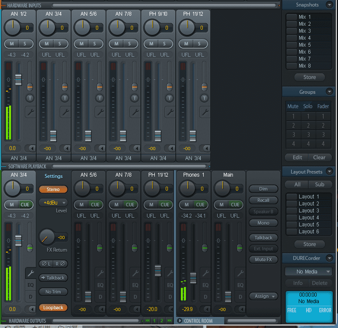This screenshot has width=338, height=328.
Task: Open the +4dBu level dropdown
Action: tap(53, 203)
